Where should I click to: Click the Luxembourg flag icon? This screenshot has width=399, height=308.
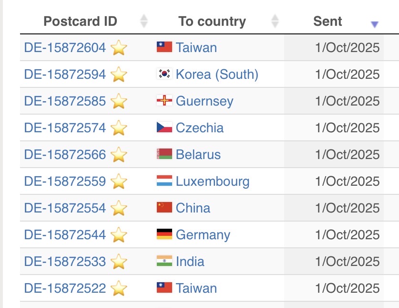[x=164, y=181]
